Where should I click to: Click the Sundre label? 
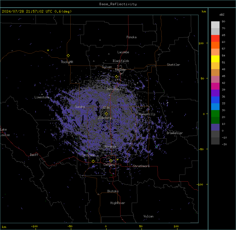coord(80,107)
